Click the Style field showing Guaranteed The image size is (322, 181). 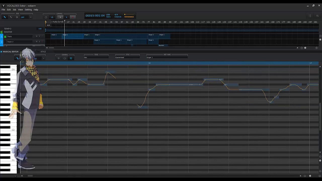click(x=127, y=57)
